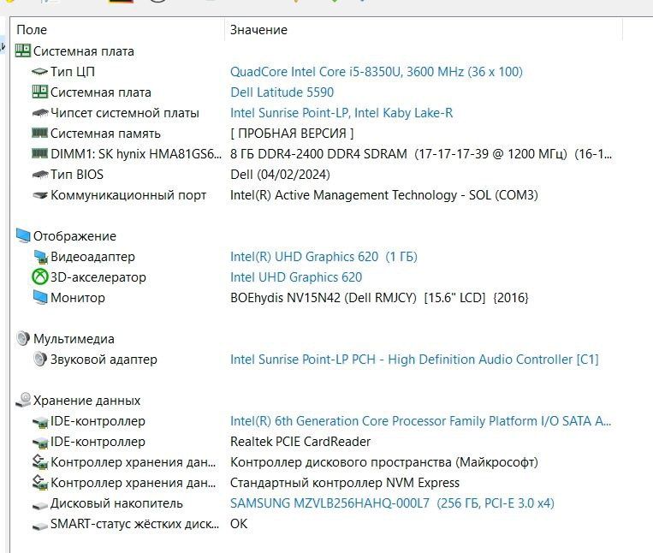Viewport: 653px width, 553px height.
Task: Open the QuadCore Intel Core i5-8350U link
Action: (x=376, y=72)
